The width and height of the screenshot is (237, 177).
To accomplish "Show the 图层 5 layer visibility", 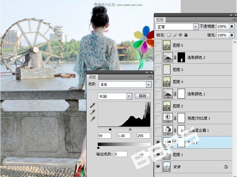I will [x=158, y=45].
